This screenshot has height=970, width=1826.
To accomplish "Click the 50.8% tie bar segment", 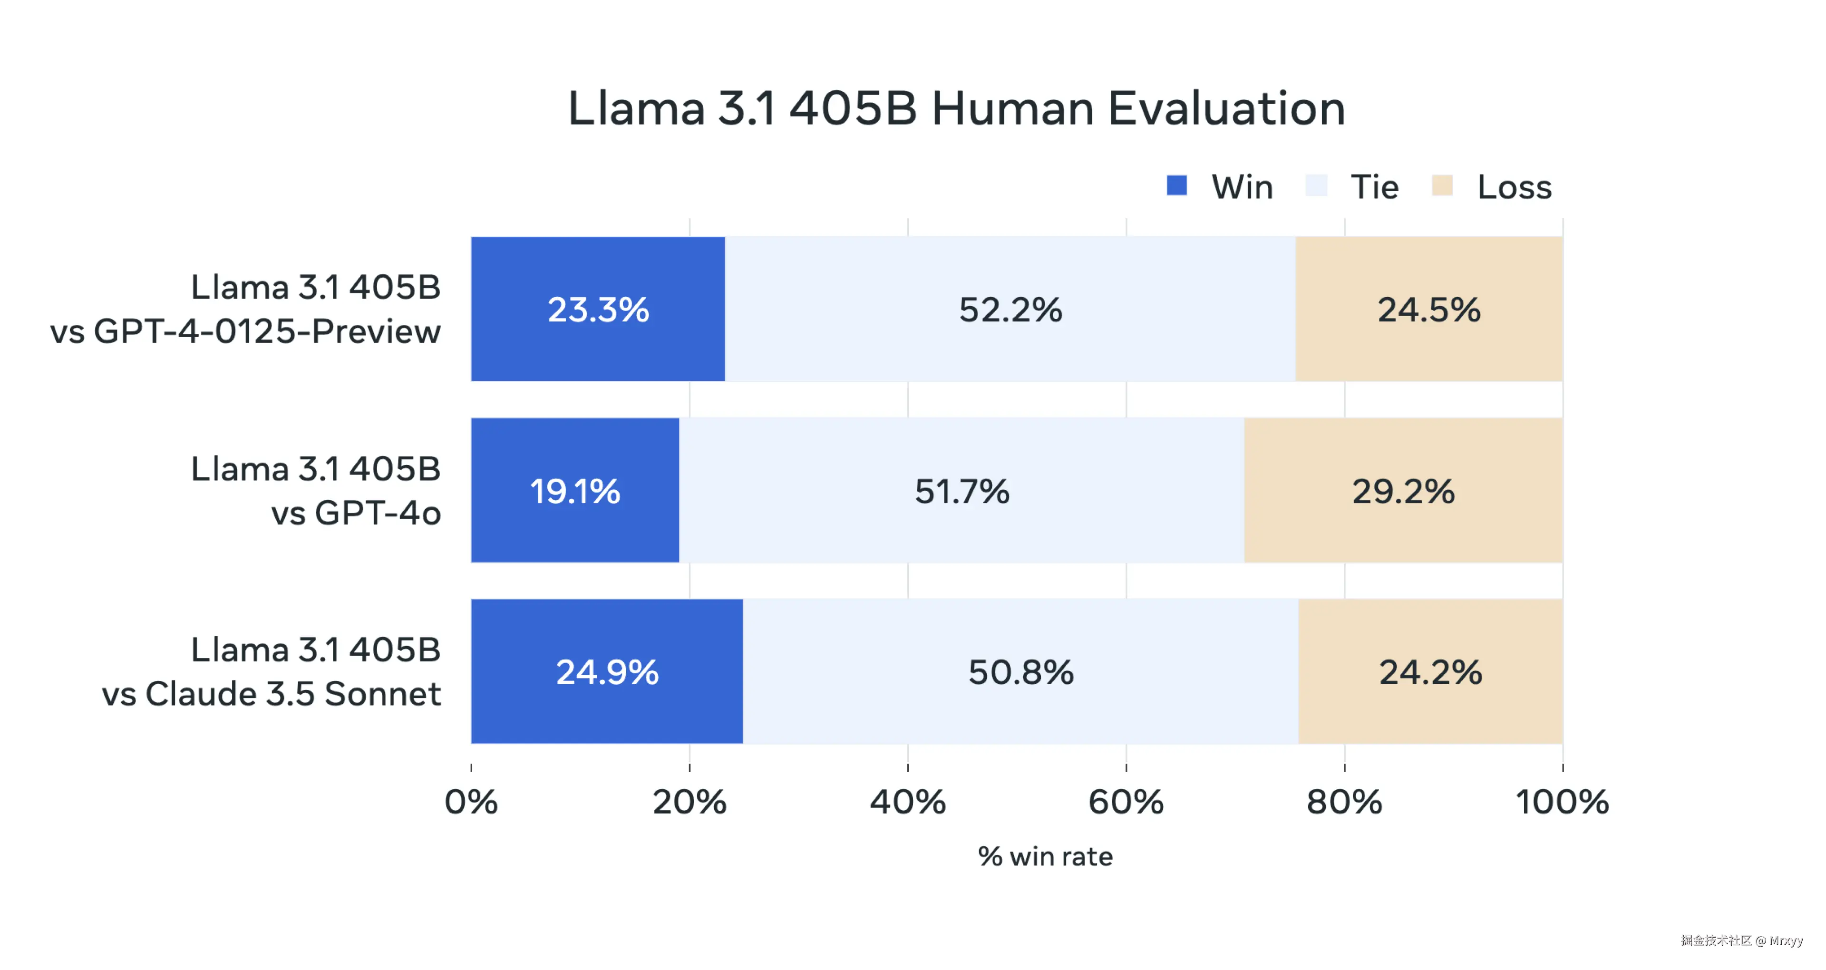I will (1021, 671).
